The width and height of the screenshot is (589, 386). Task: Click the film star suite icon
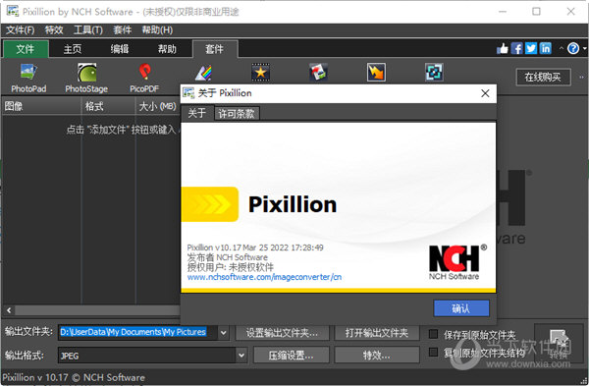pos(261,72)
